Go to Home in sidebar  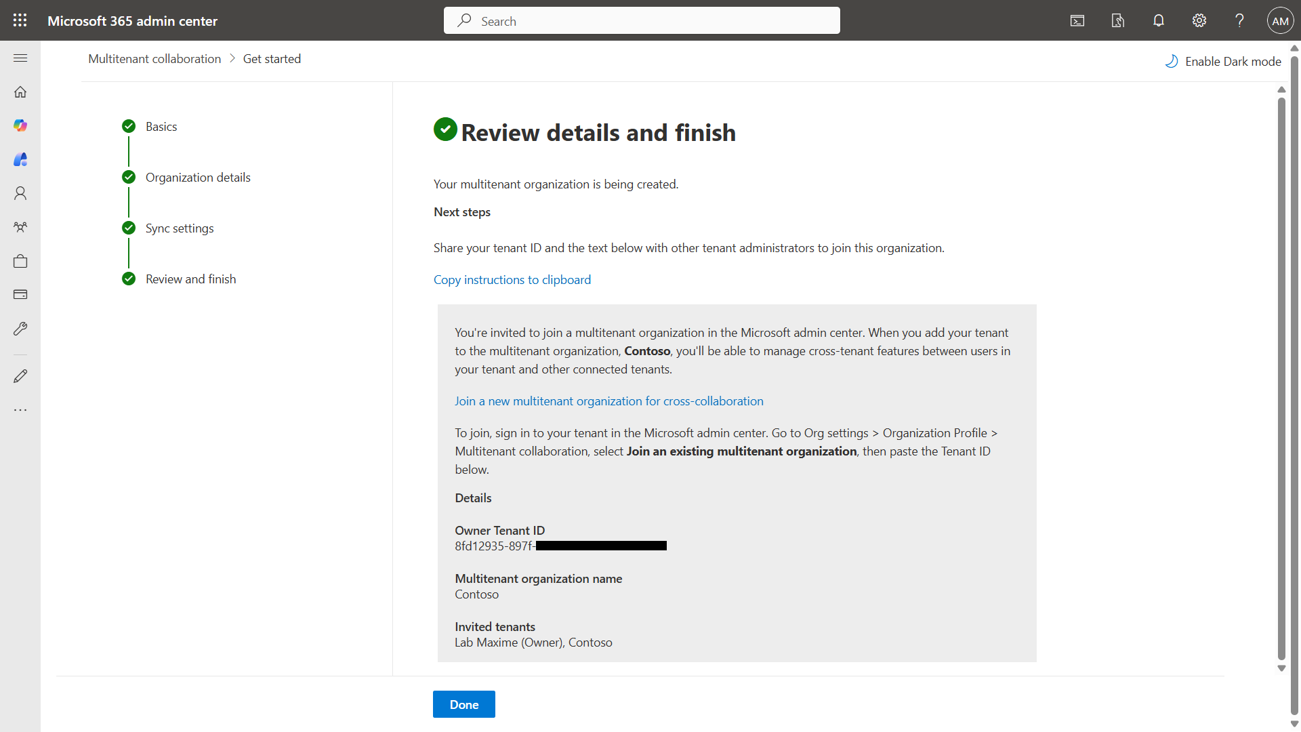pyautogui.click(x=20, y=91)
